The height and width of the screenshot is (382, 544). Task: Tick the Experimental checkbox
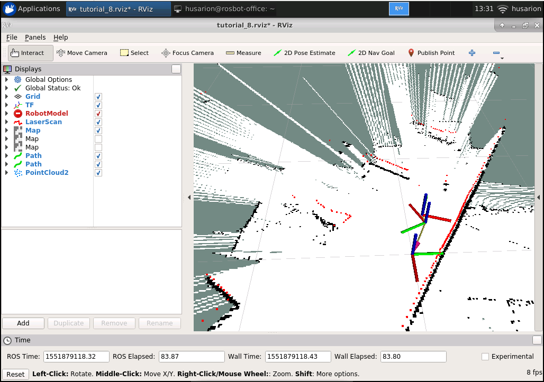coord(485,356)
